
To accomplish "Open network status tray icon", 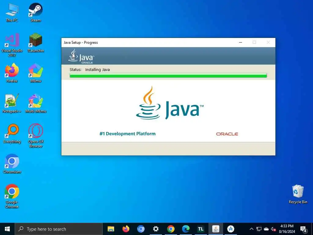I will click(x=259, y=229).
